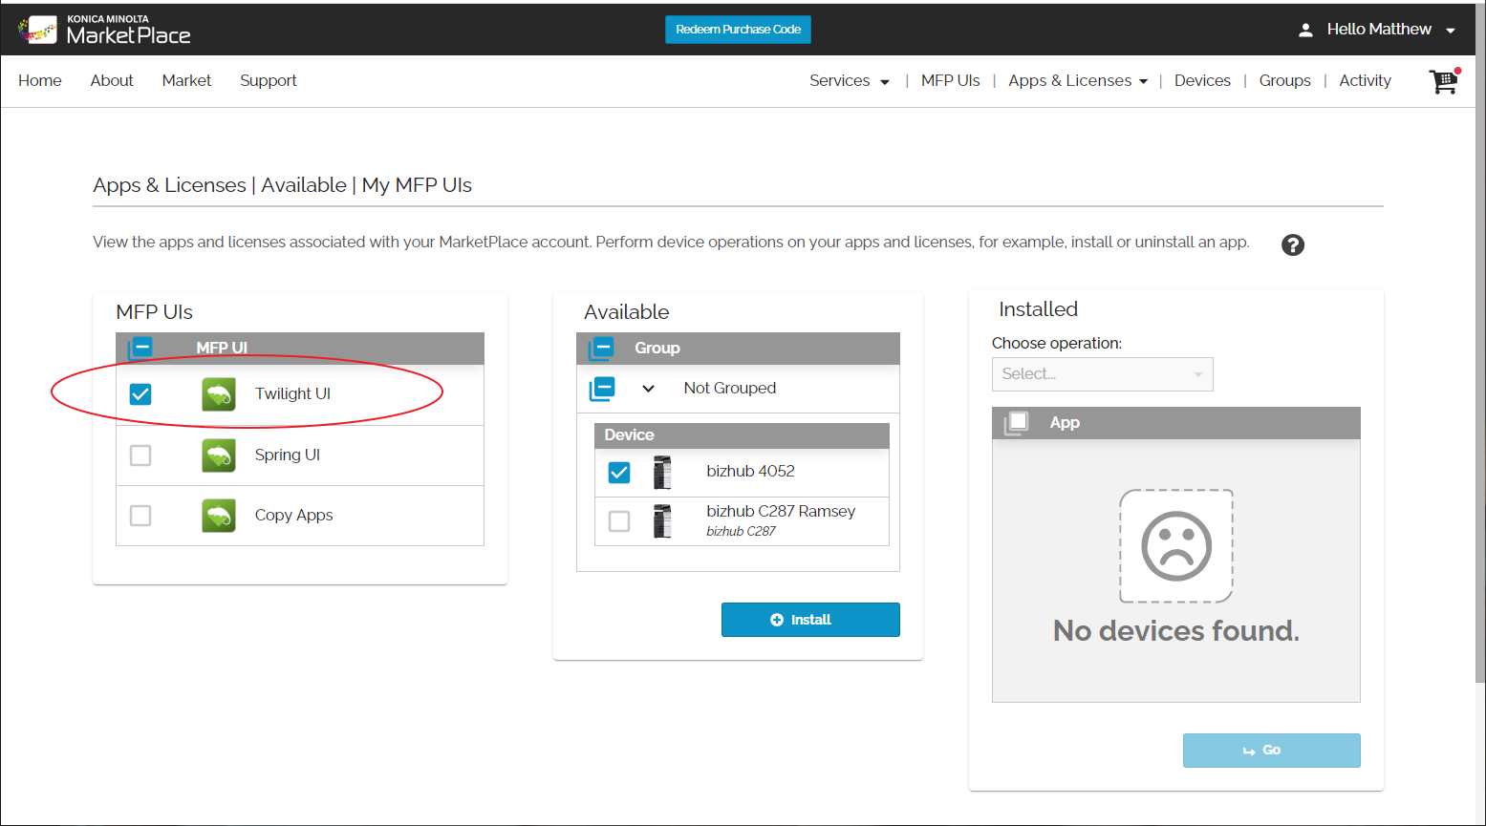Image resolution: width=1486 pixels, height=826 pixels.
Task: Click the Spring UI chameleon icon
Action: pos(219,455)
